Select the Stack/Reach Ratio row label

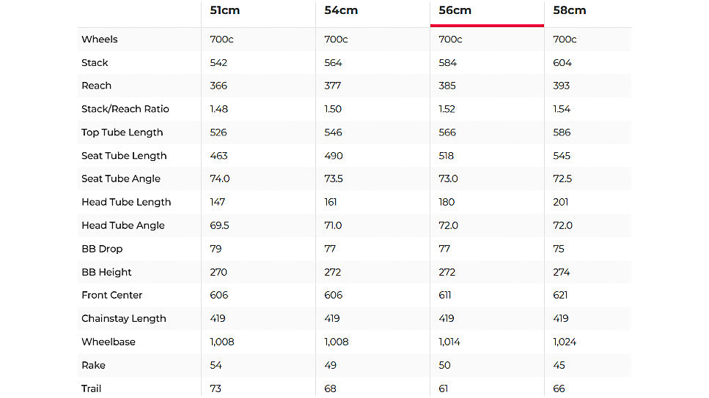tap(125, 109)
